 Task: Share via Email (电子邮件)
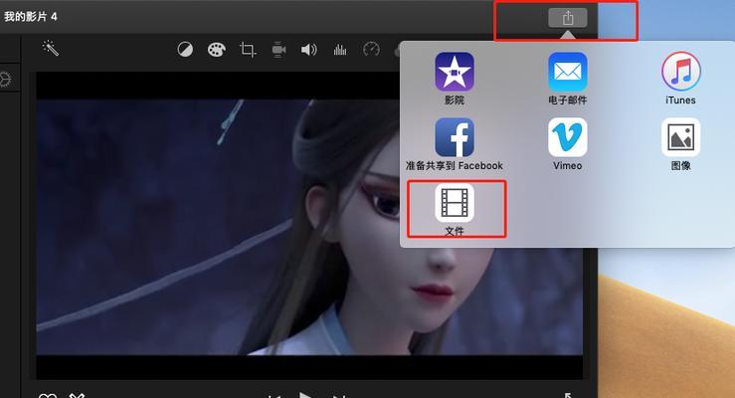pos(567,79)
